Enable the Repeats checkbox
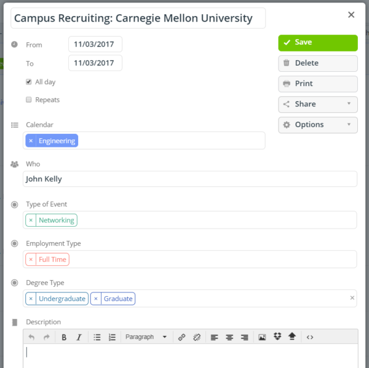The height and width of the screenshot is (368, 369). coord(29,100)
